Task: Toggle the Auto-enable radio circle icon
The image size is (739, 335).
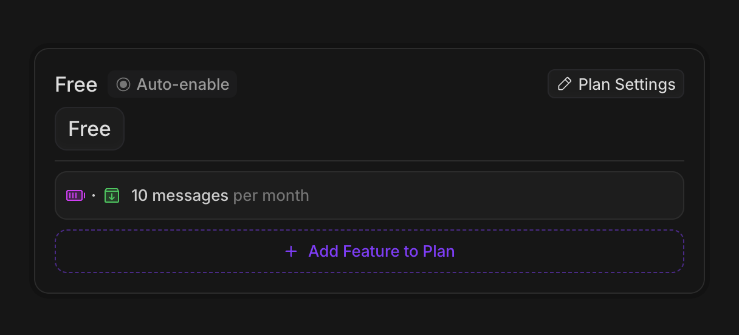Action: [123, 84]
